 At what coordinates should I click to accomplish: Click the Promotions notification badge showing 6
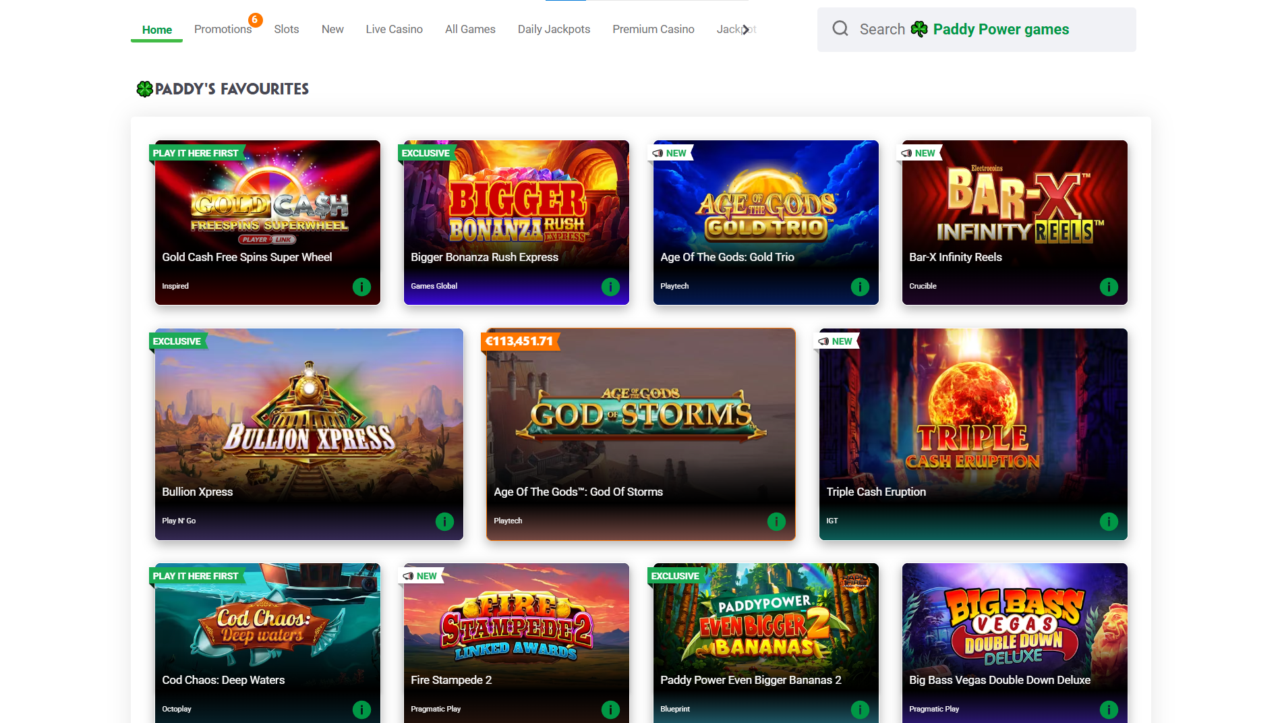pyautogui.click(x=255, y=20)
